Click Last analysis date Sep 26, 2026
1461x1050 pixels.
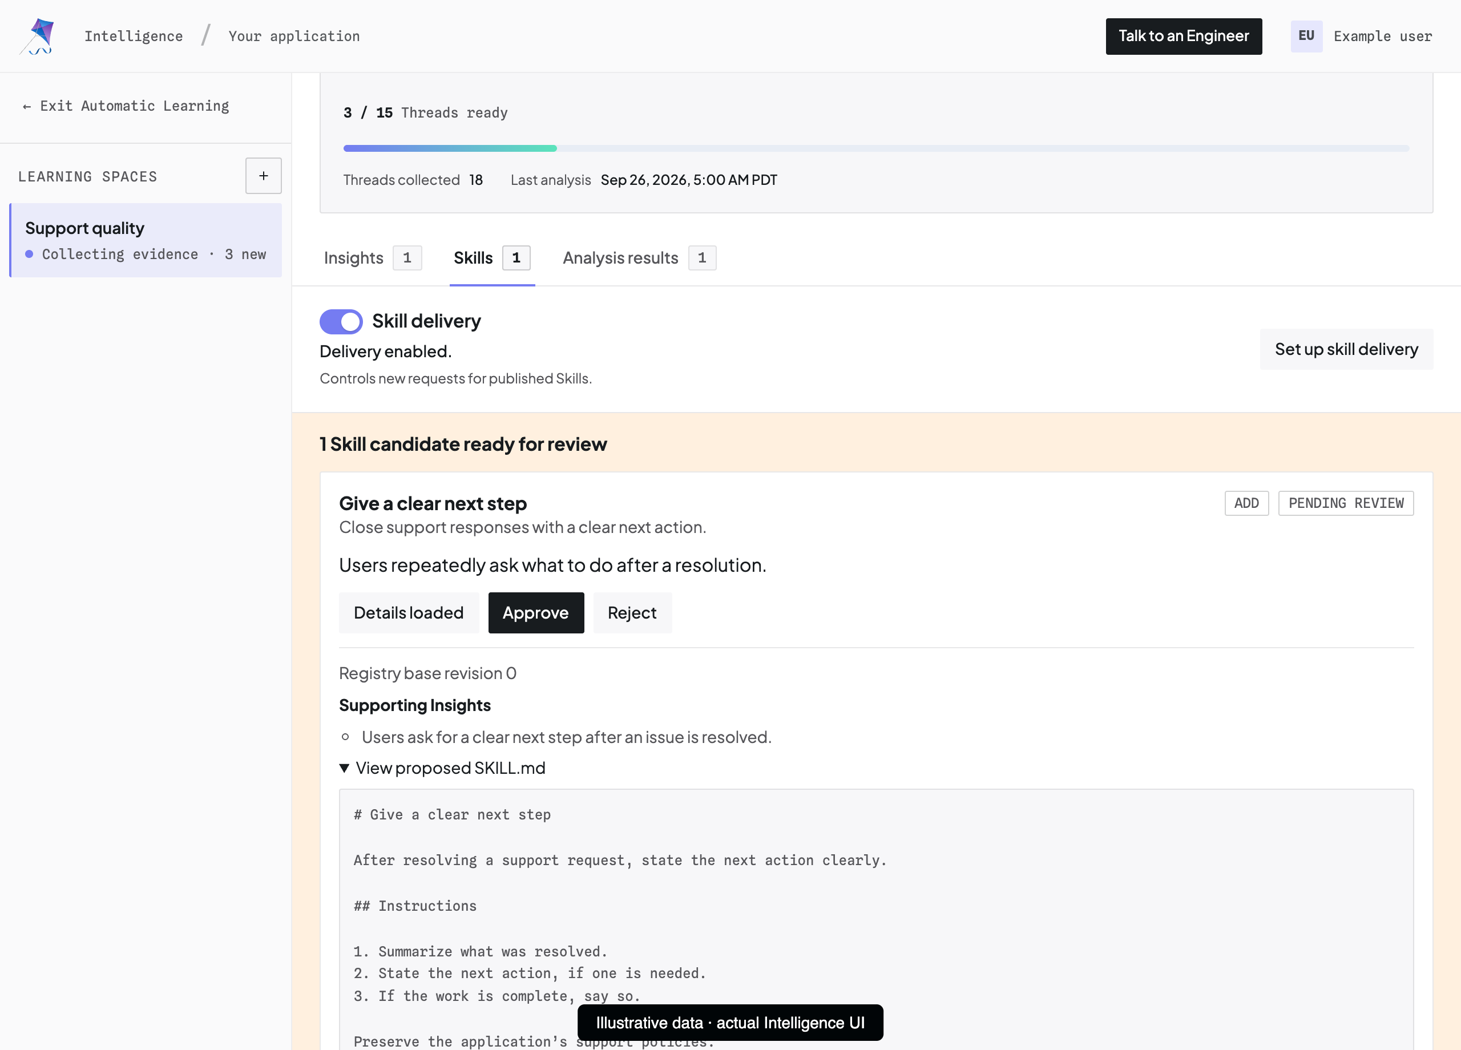689,180
